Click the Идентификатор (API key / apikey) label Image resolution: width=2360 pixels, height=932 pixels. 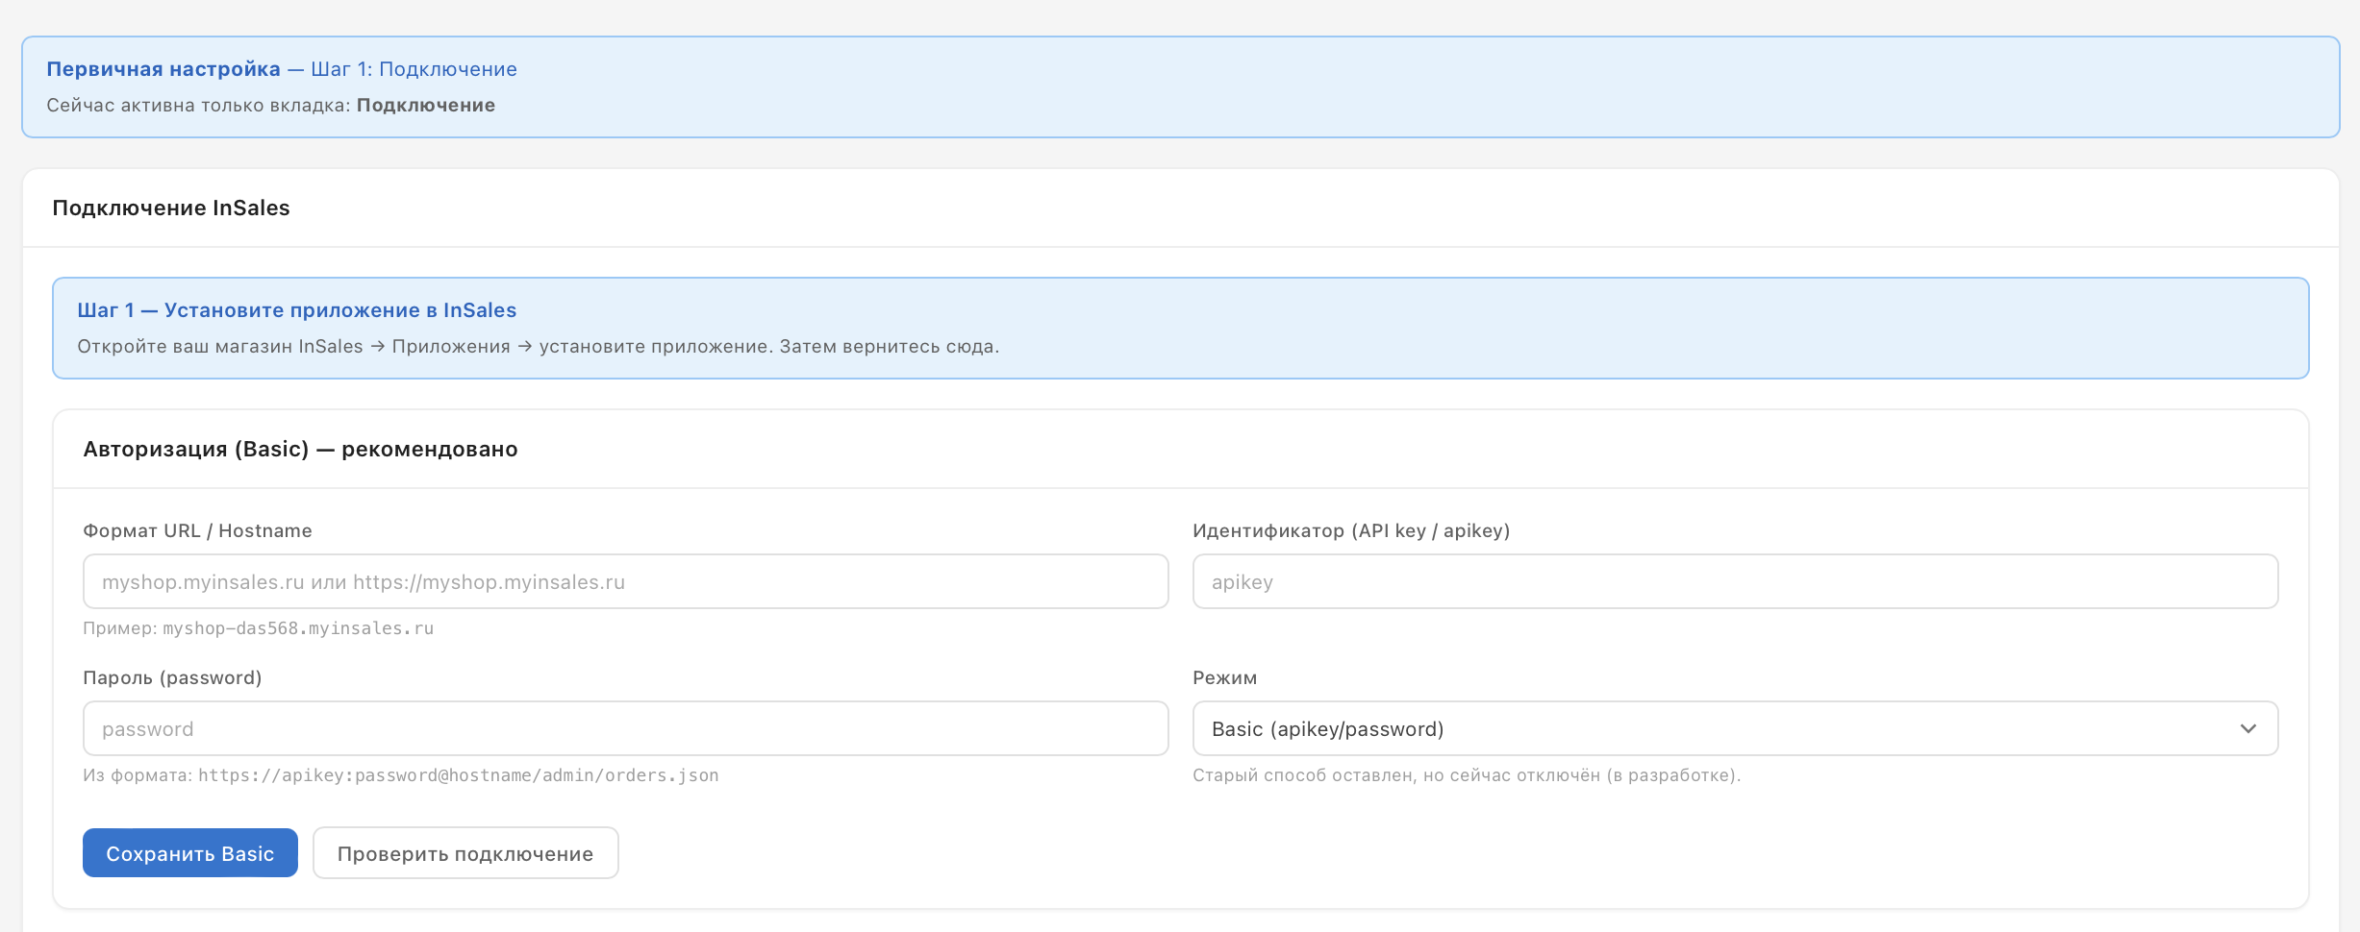1350,530
